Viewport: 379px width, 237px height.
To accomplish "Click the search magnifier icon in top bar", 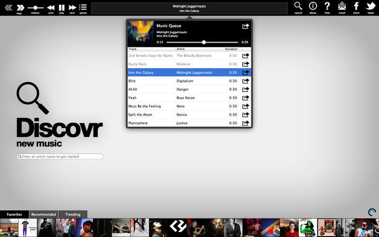I will (x=298, y=6).
